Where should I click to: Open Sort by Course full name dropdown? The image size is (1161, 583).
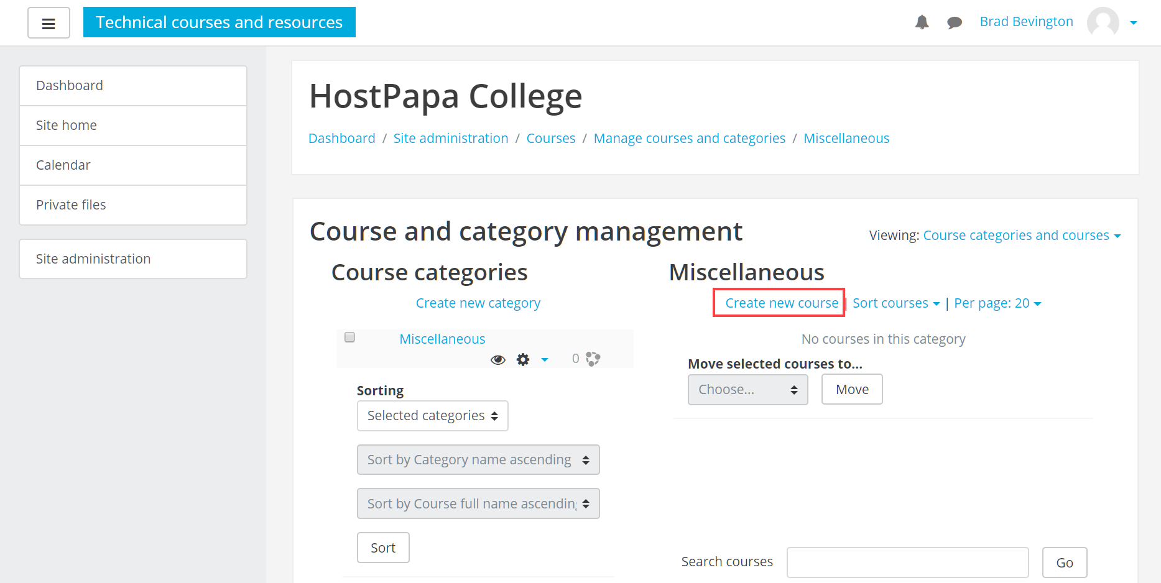478,503
